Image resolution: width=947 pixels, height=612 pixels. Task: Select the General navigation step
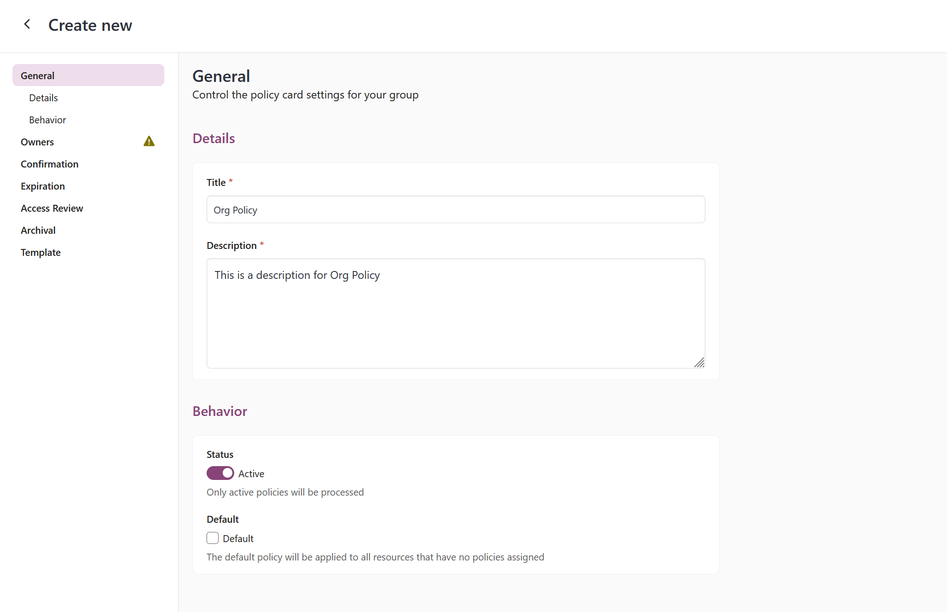37,75
